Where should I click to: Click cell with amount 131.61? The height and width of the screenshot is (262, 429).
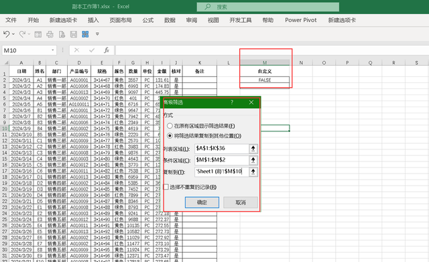162,80
